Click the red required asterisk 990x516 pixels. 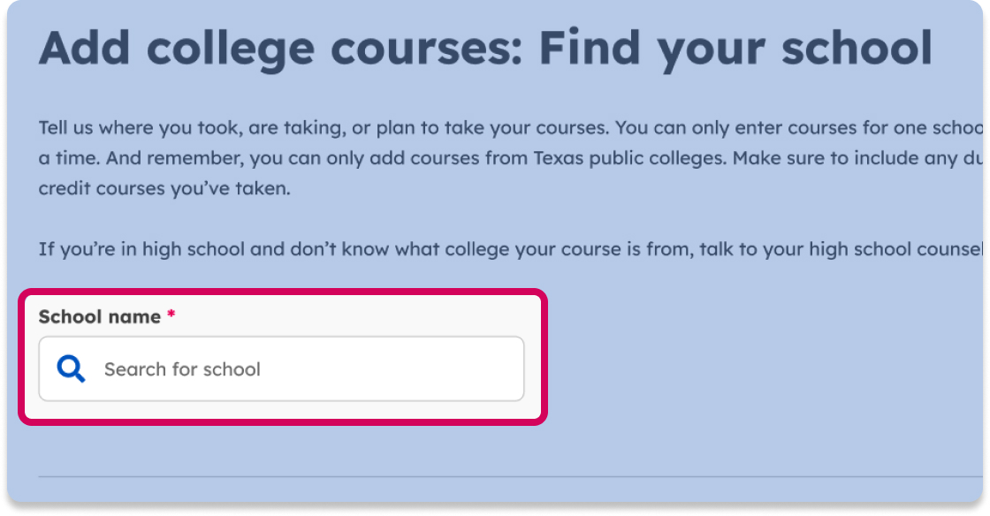pyautogui.click(x=171, y=314)
